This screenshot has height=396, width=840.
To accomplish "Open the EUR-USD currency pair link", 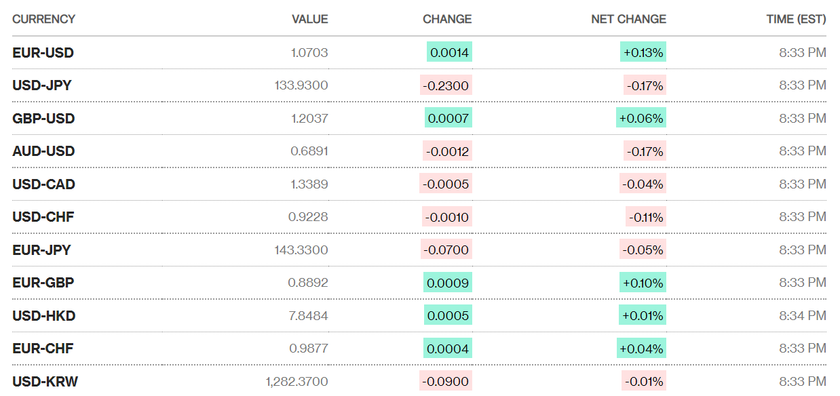I will click(x=43, y=53).
